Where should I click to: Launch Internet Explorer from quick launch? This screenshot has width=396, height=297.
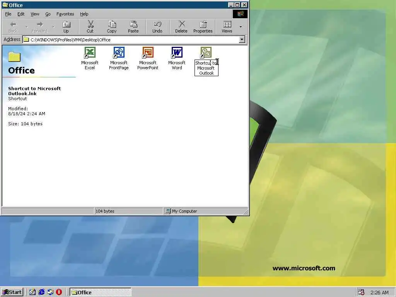coord(41,292)
